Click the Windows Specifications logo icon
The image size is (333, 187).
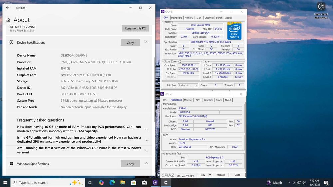11,164
